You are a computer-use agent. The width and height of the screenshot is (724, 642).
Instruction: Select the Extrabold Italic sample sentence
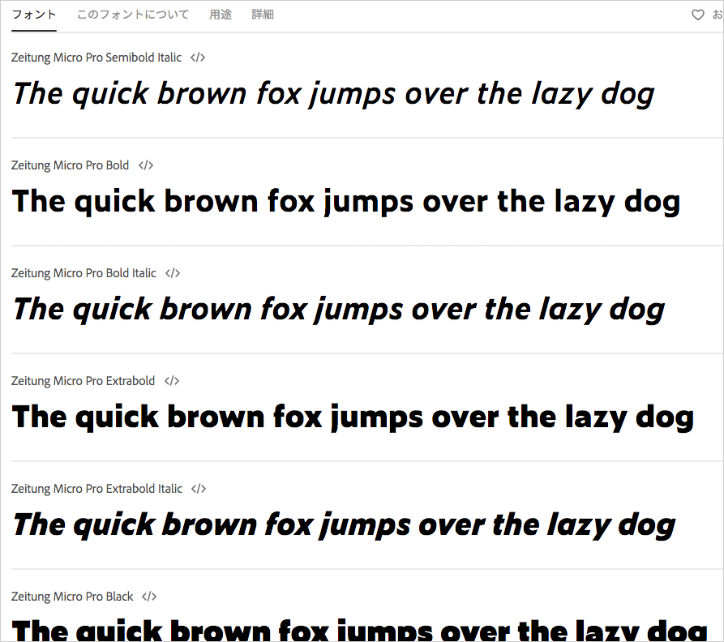(345, 525)
